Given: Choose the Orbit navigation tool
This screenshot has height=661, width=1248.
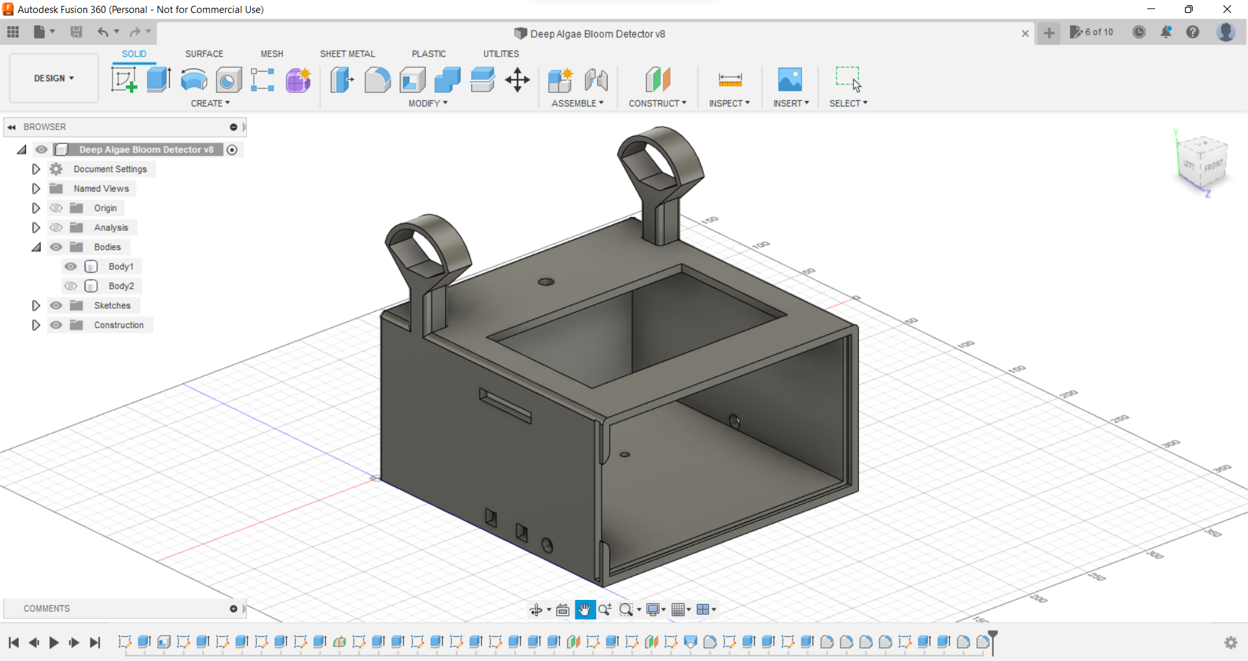Looking at the screenshot, I should pyautogui.click(x=536, y=610).
